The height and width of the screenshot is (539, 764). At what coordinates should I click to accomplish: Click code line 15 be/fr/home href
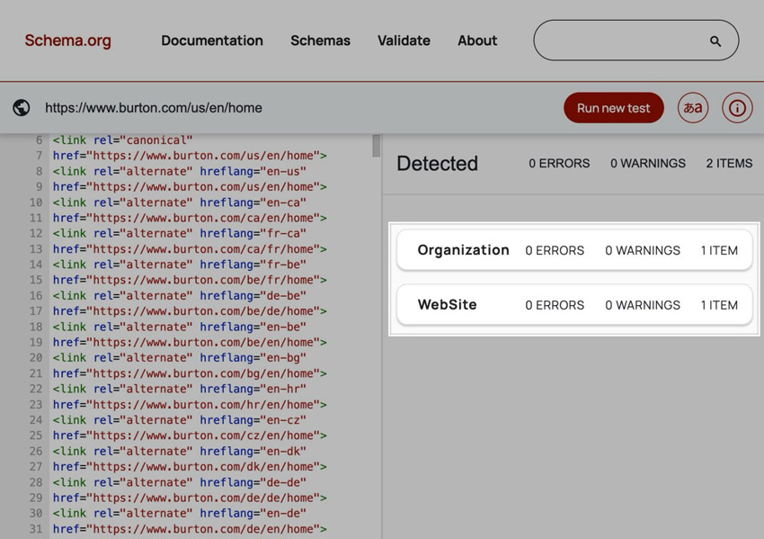coord(190,280)
